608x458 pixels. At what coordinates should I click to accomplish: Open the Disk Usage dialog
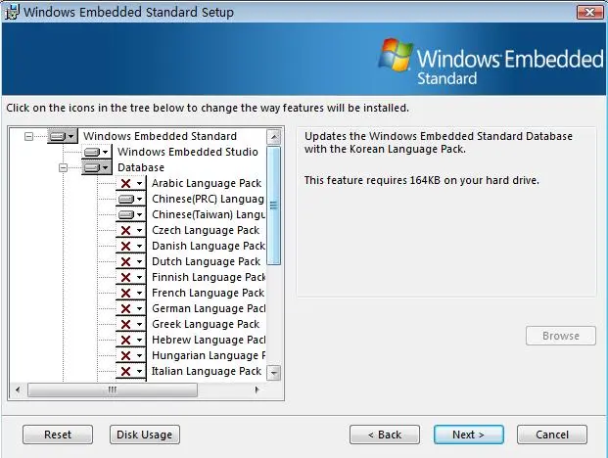coord(145,435)
